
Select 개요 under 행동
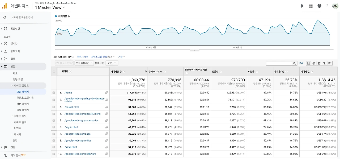point(15,73)
